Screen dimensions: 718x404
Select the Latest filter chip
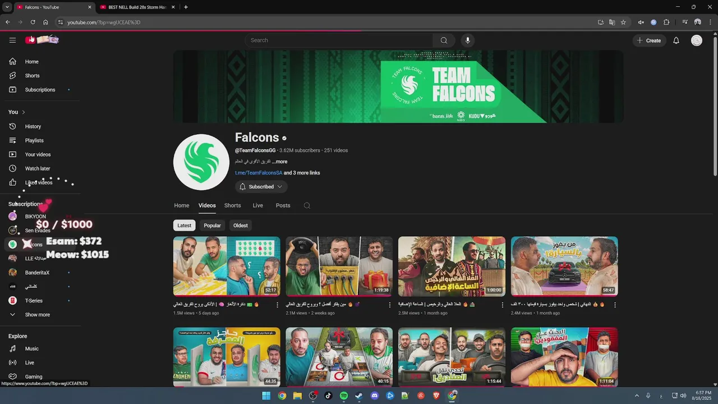(185, 226)
